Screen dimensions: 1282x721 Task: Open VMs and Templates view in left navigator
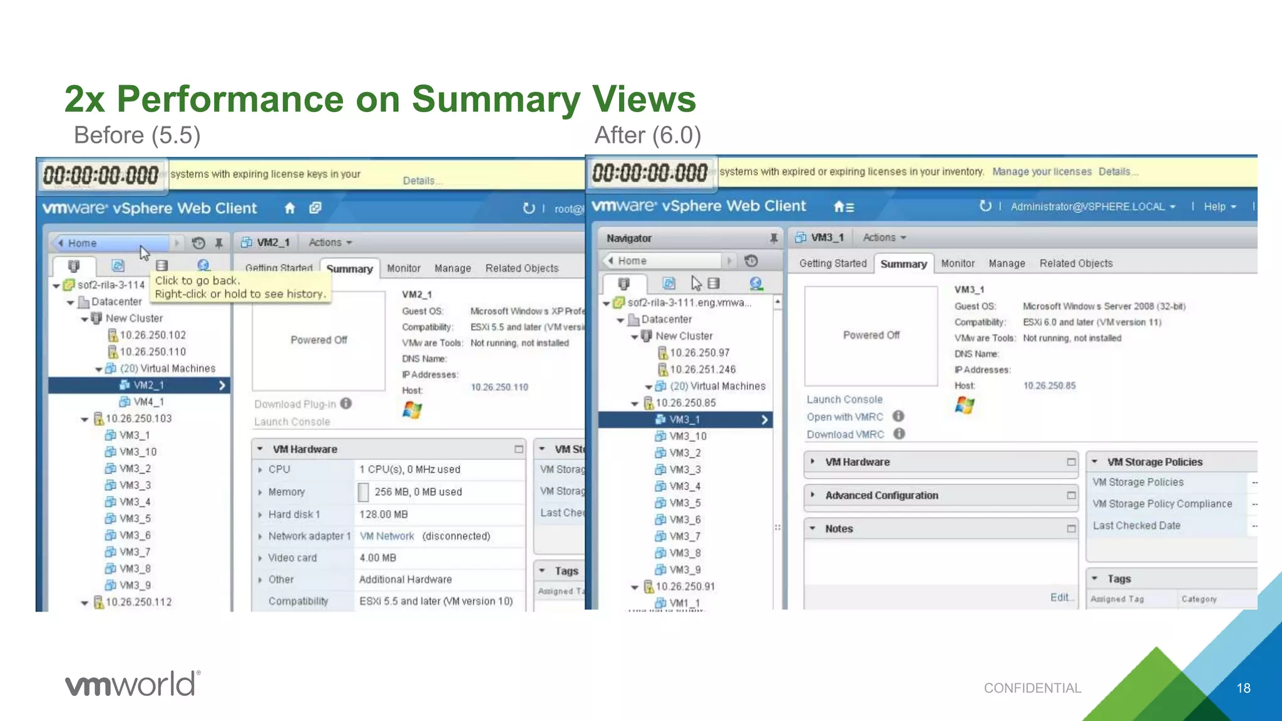tap(118, 266)
